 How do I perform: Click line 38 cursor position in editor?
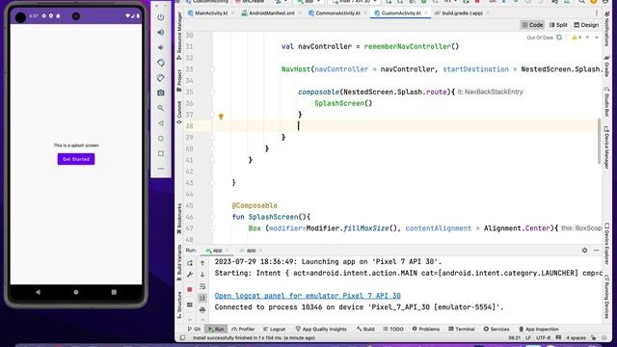pos(298,126)
